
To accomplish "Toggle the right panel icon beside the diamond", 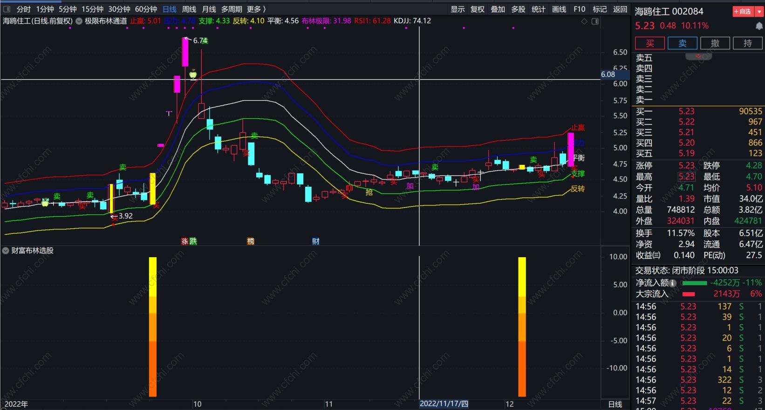I will [595, 21].
